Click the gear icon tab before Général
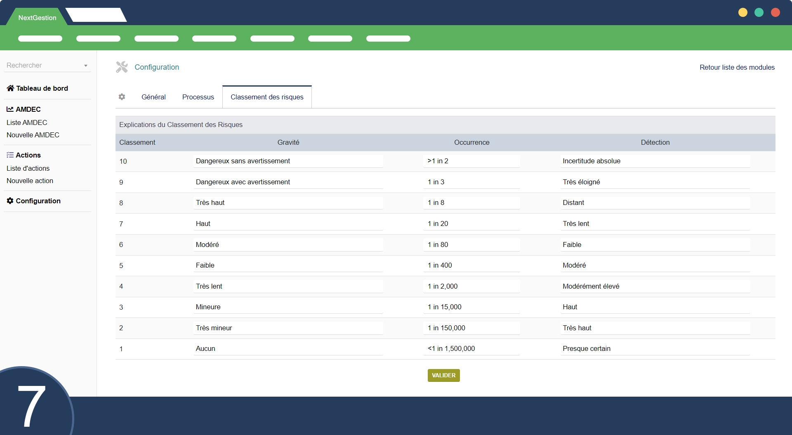792x435 pixels. pyautogui.click(x=122, y=97)
